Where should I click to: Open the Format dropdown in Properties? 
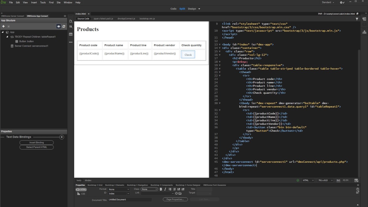click(119, 189)
